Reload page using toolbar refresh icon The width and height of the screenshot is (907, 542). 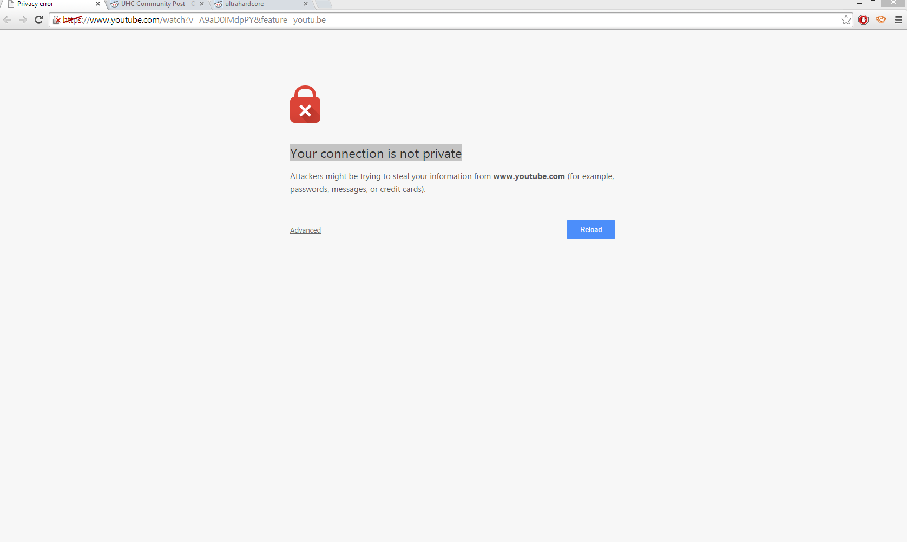(38, 20)
